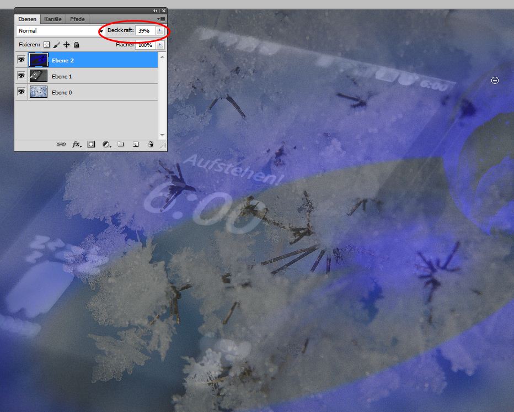514x412 pixels.
Task: Delete layer with the trash icon
Action: [x=151, y=144]
